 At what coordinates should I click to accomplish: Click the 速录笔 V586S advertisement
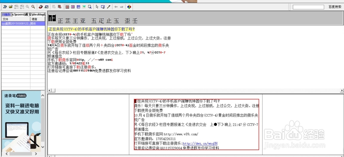tap(21, 121)
